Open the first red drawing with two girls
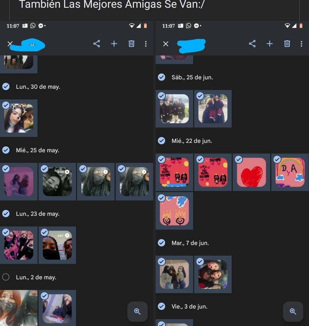The width and height of the screenshot is (309, 326). 175,172
